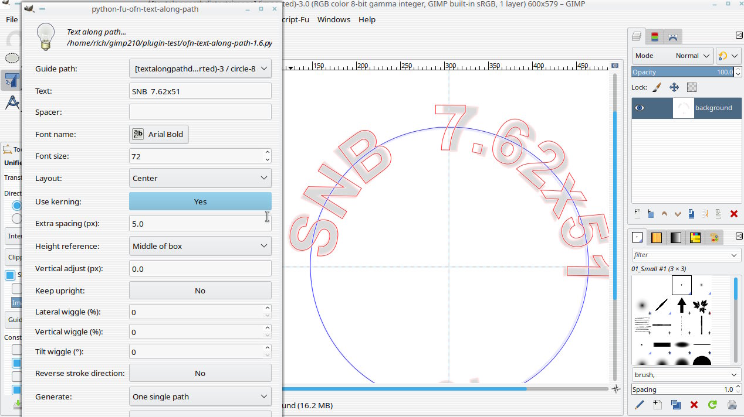Delete the layer with red X
Viewport: 744px width, 417px height.
[733, 214]
